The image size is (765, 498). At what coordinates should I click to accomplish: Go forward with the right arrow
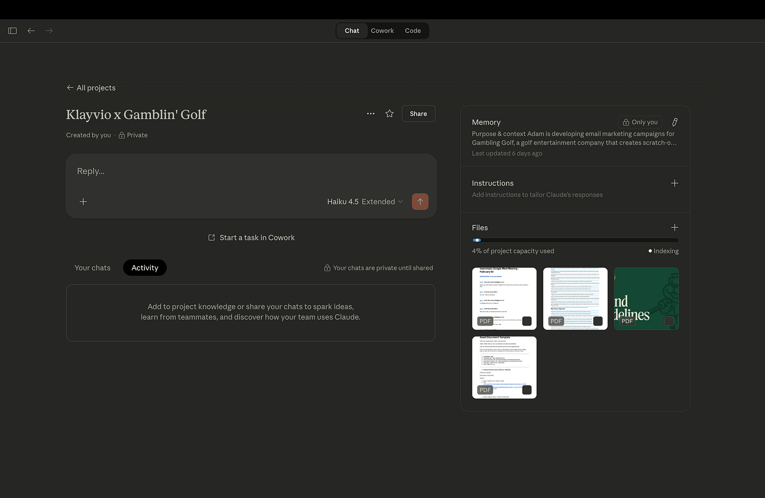point(49,31)
